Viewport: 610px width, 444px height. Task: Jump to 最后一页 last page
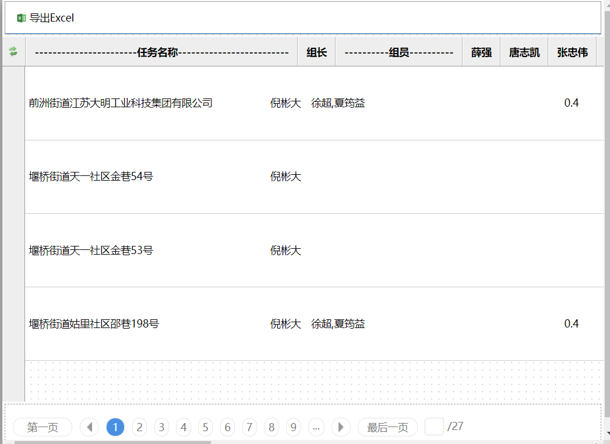pyautogui.click(x=387, y=427)
